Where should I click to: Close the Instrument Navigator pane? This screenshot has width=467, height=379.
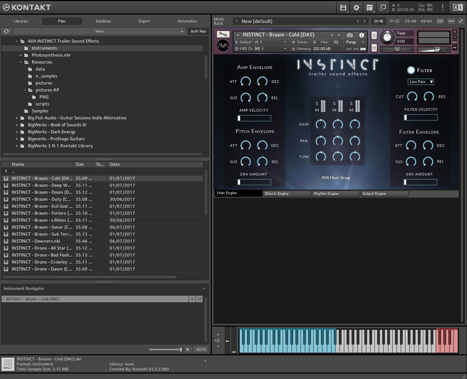click(204, 289)
